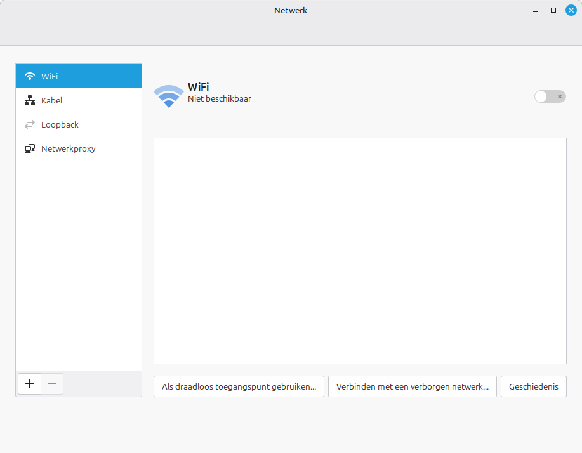Open the Geschiedenis connection history
Screen dimensions: 582x453
533,386
